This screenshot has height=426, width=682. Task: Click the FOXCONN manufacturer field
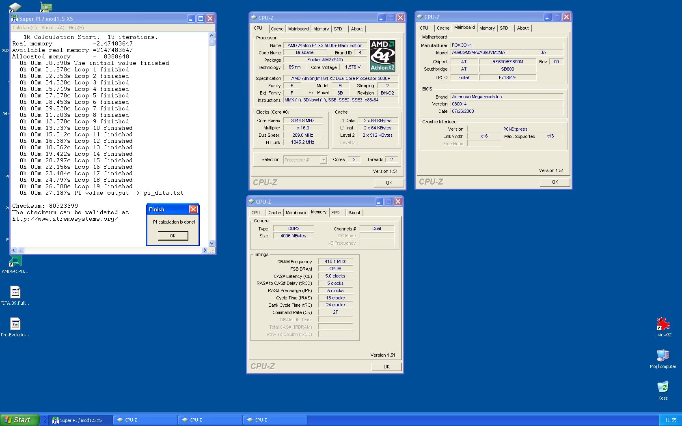pyautogui.click(x=507, y=45)
